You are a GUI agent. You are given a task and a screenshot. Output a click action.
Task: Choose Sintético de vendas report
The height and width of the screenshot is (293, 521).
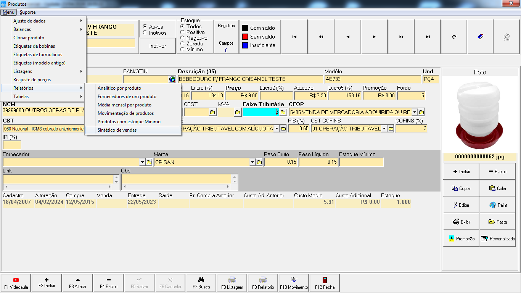point(133,130)
